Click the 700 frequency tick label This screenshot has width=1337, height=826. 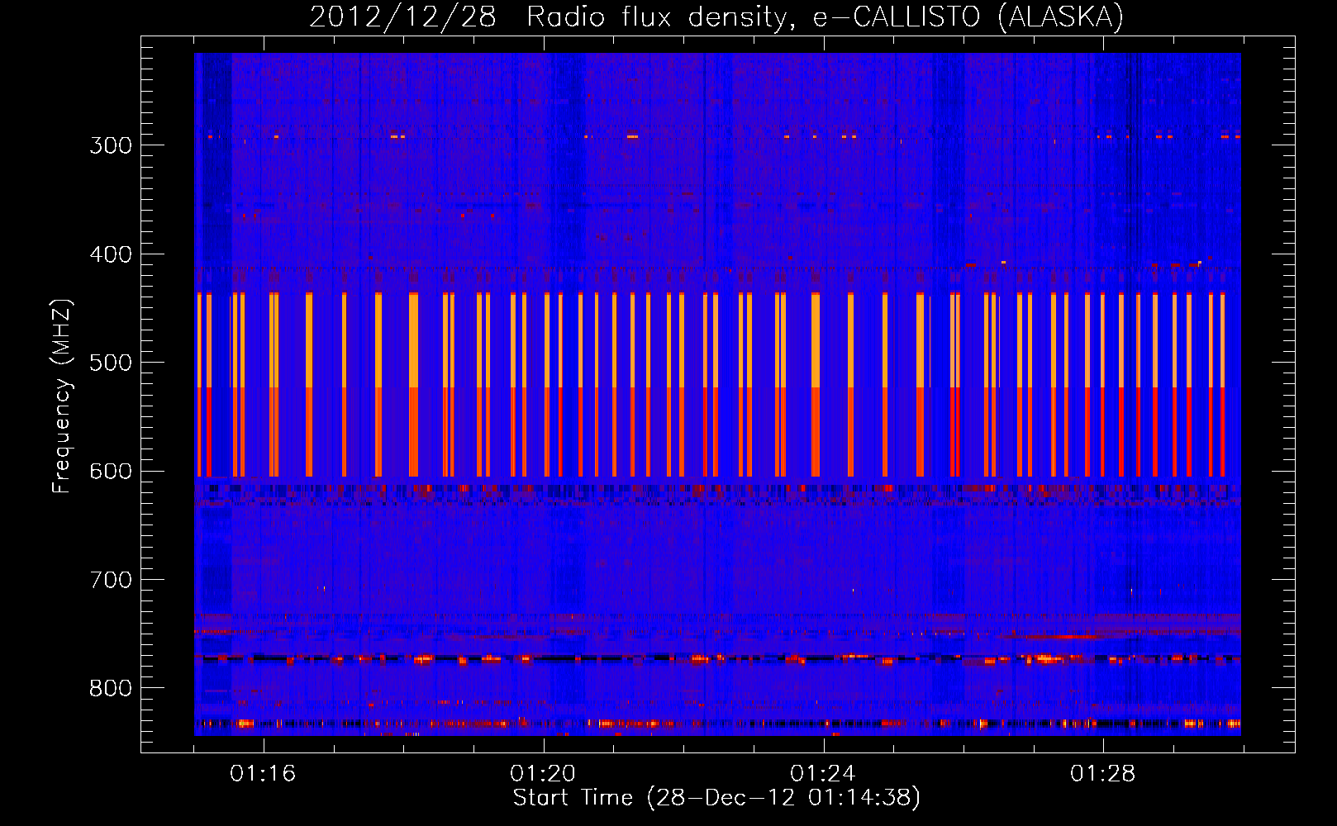111,580
